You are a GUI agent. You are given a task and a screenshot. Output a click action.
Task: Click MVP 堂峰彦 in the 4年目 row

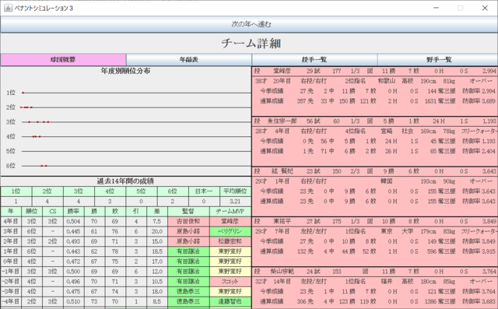[x=230, y=222]
